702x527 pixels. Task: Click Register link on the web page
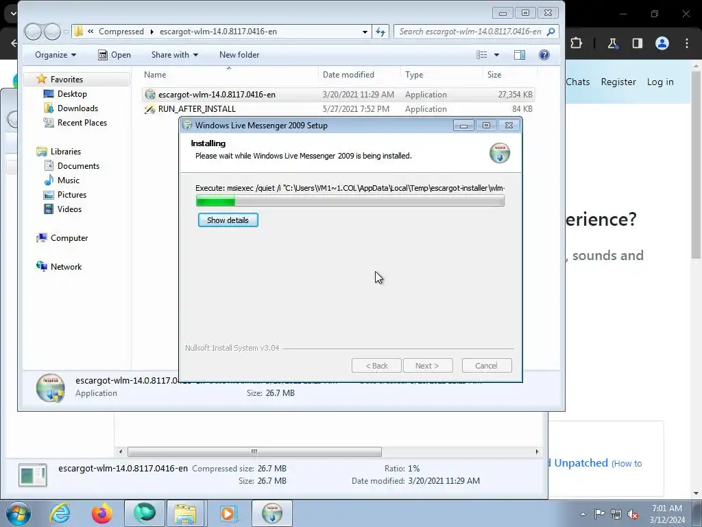pyautogui.click(x=618, y=82)
